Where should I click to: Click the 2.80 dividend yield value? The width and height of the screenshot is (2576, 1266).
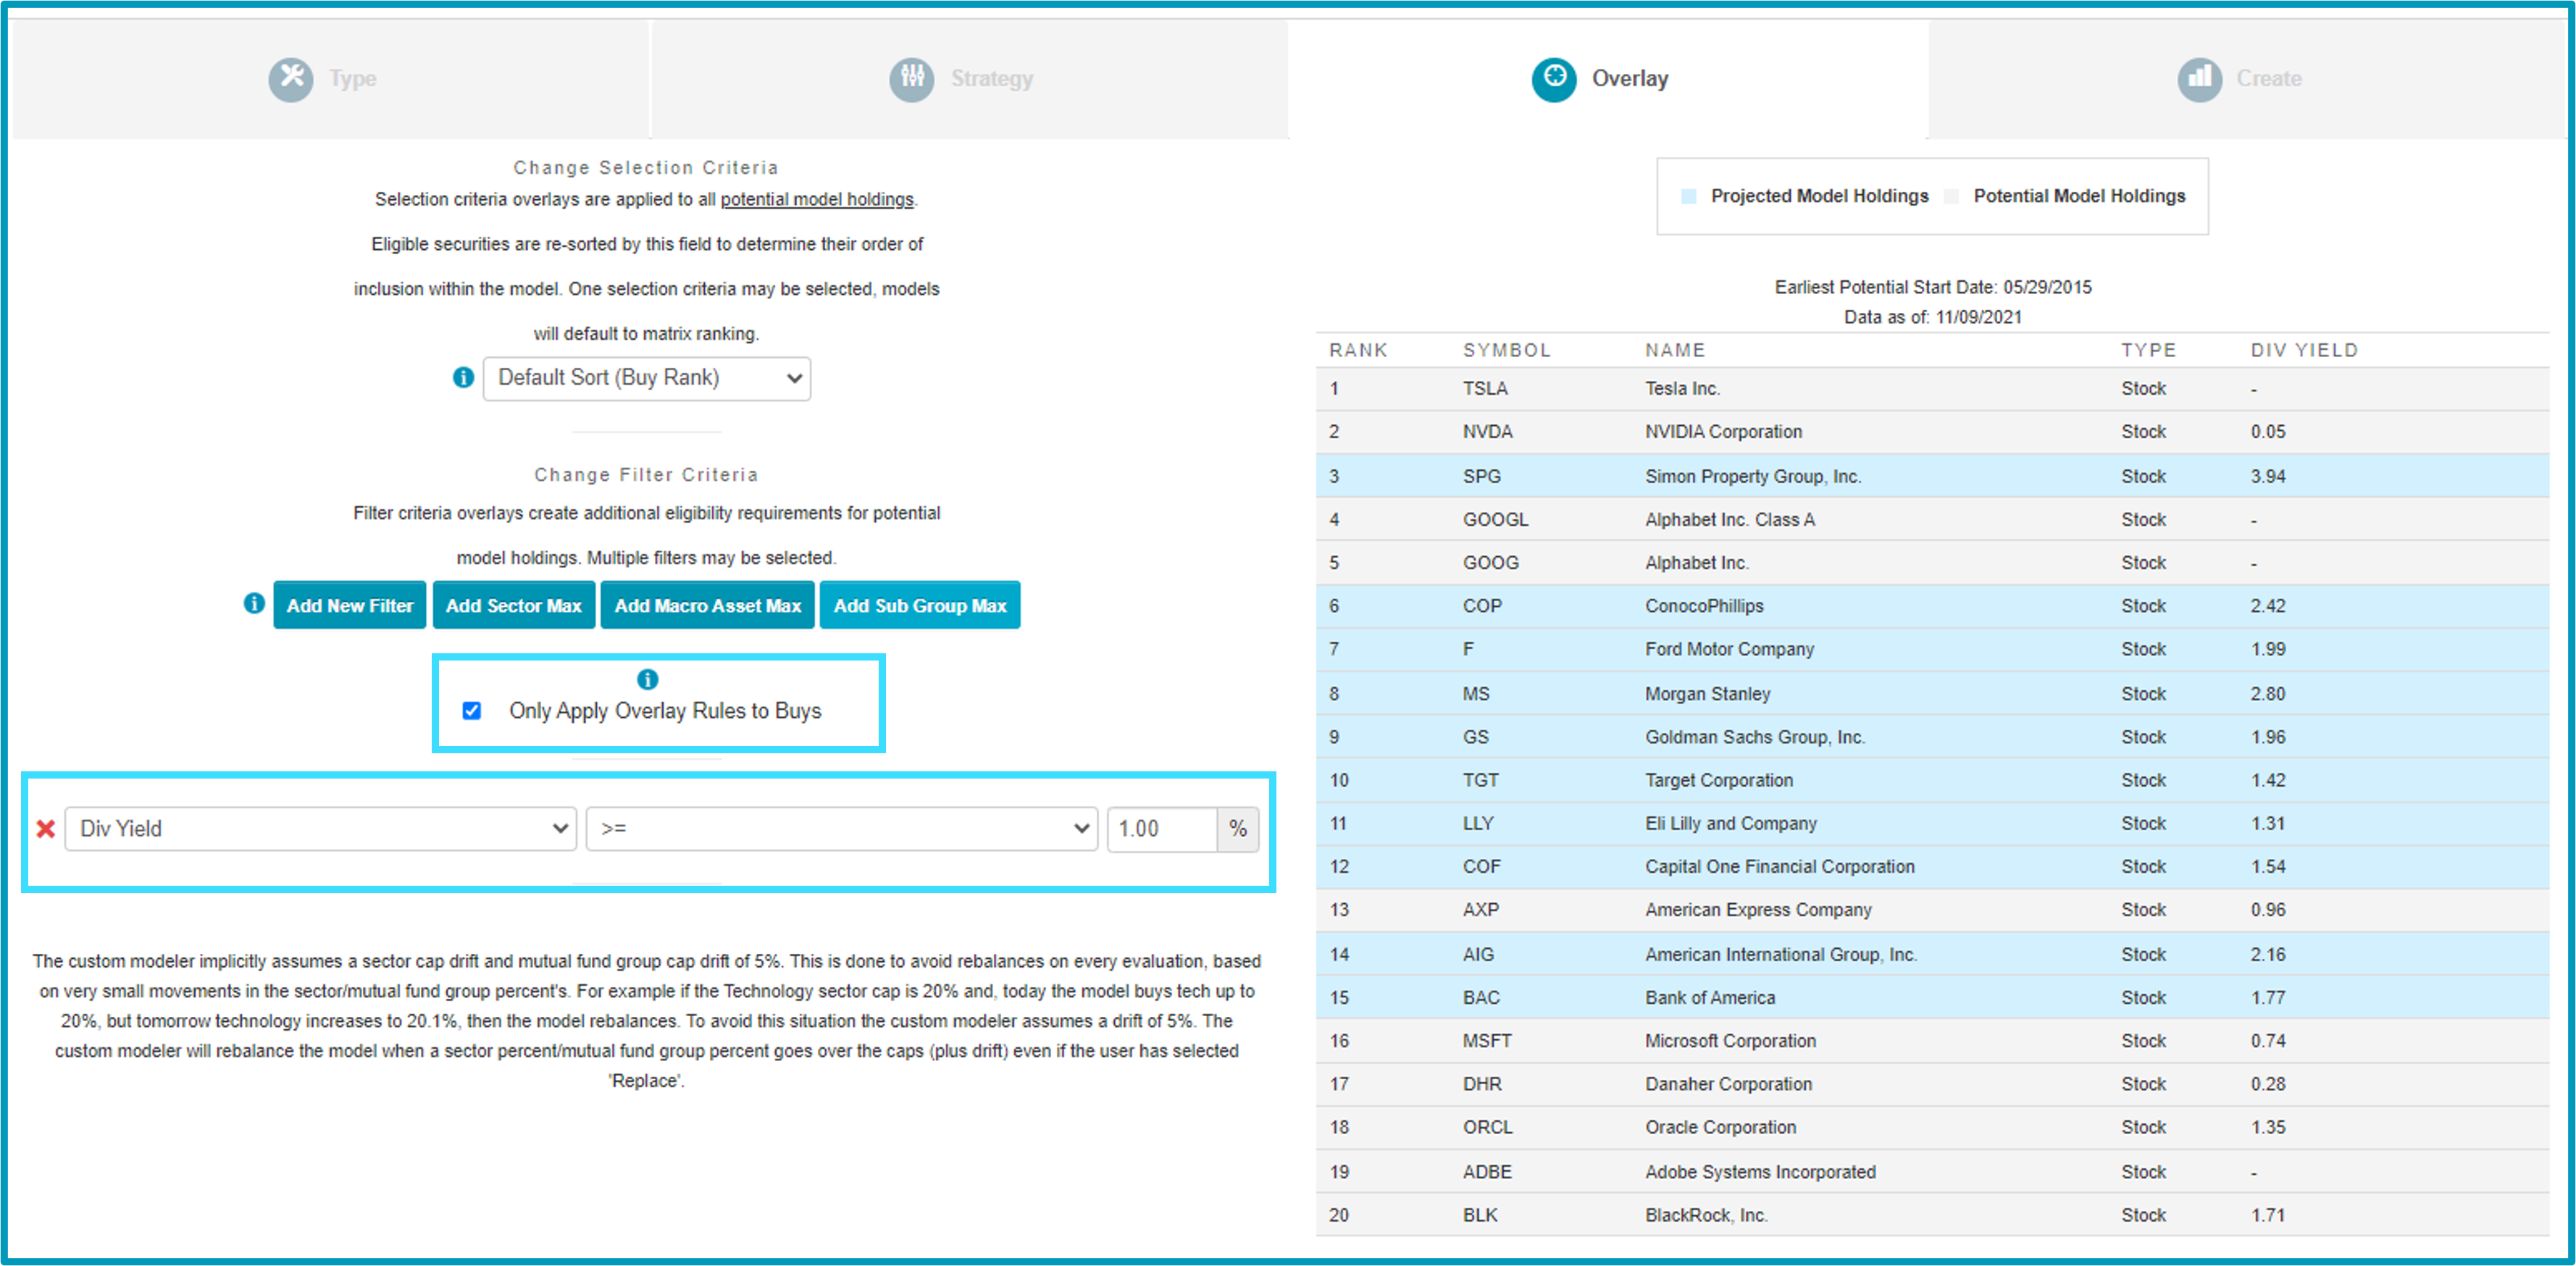pos(2268,693)
